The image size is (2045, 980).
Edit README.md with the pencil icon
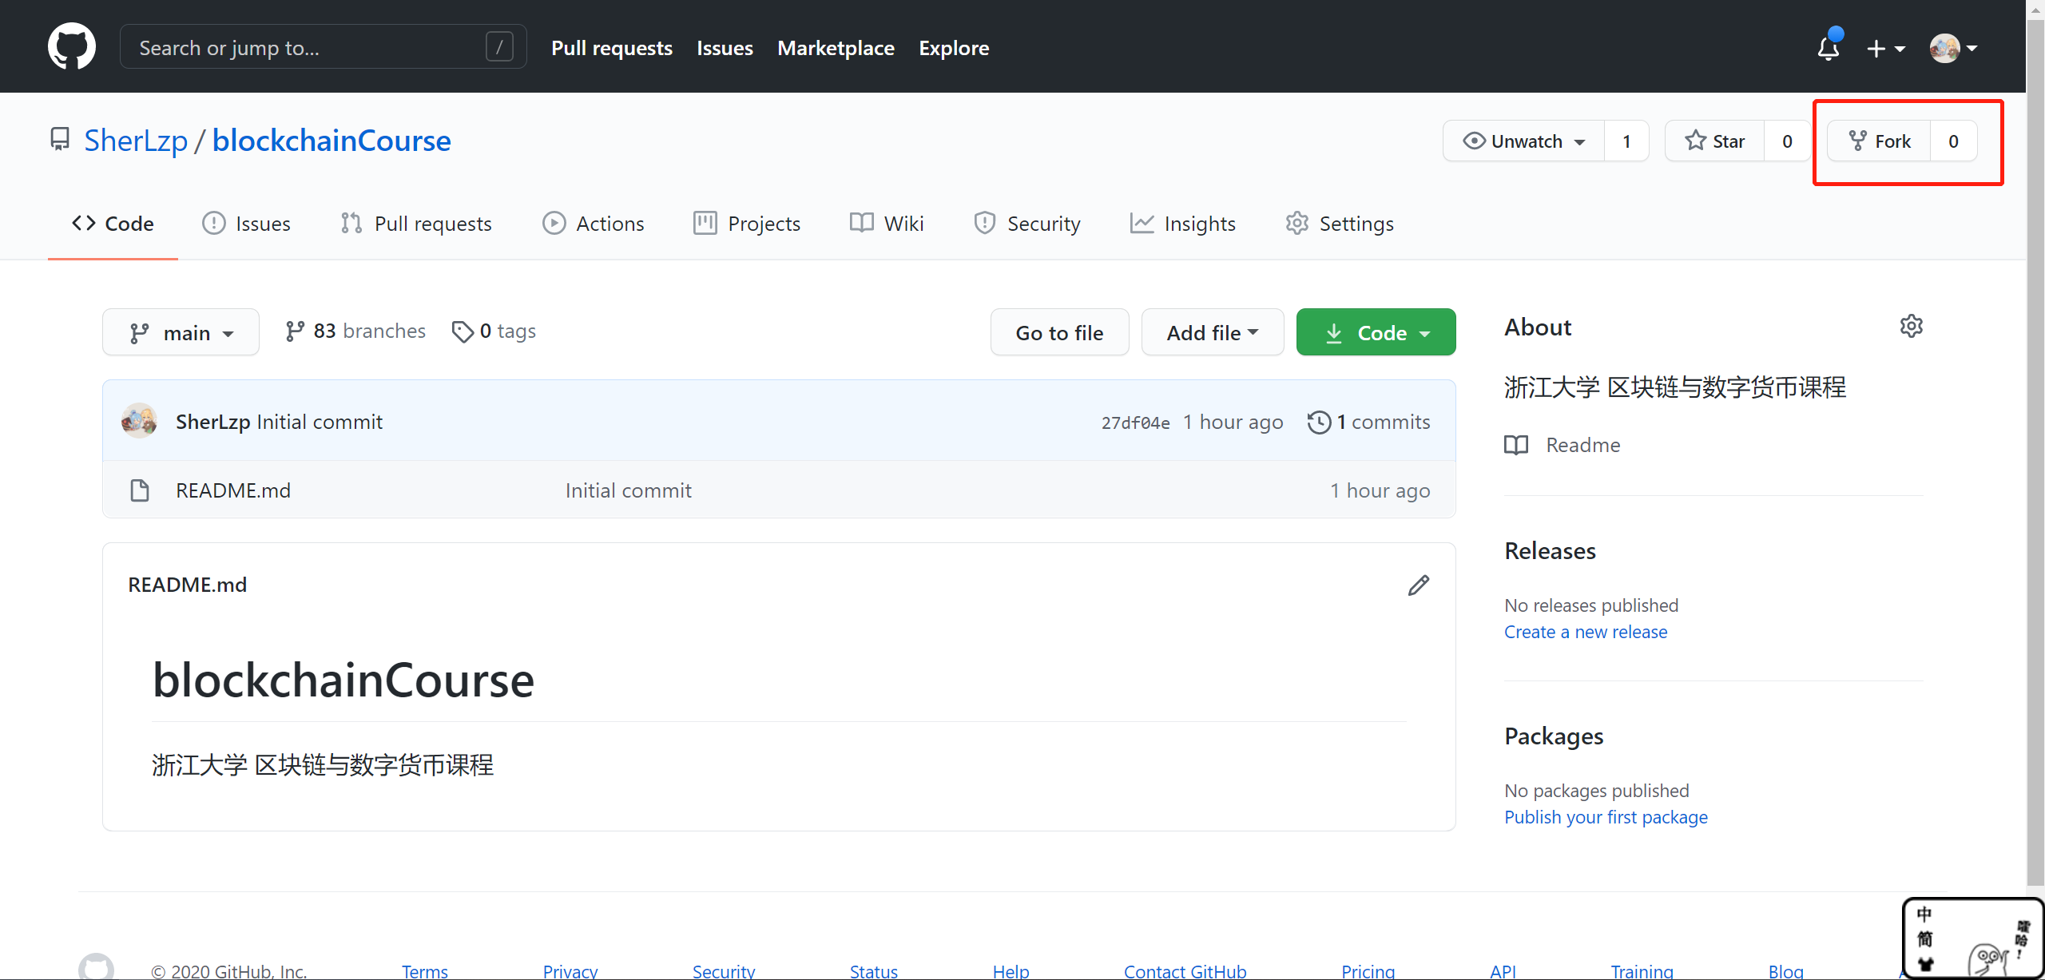[x=1418, y=585]
